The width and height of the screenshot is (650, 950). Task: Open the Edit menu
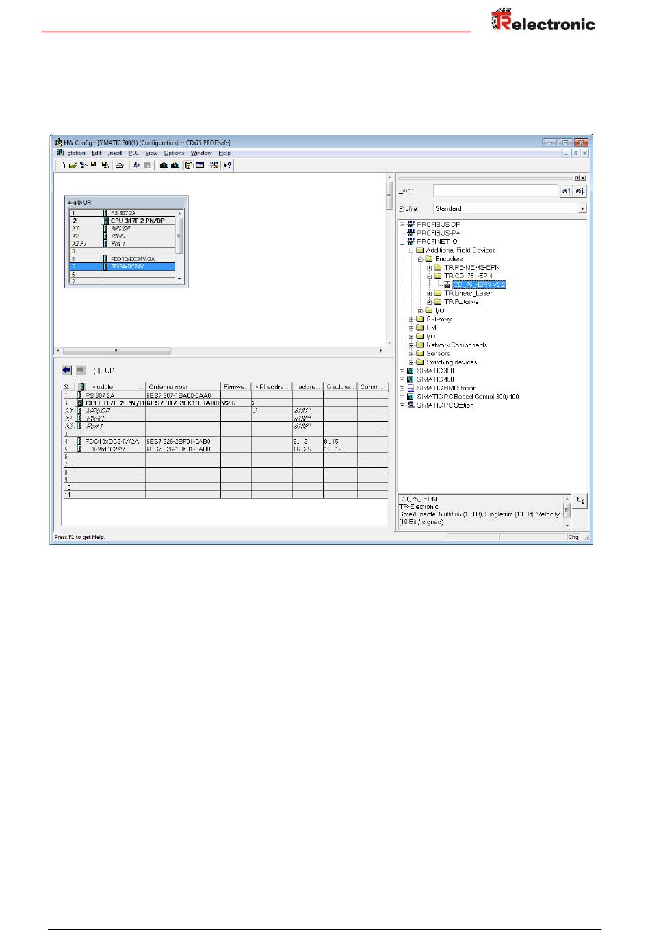point(96,153)
